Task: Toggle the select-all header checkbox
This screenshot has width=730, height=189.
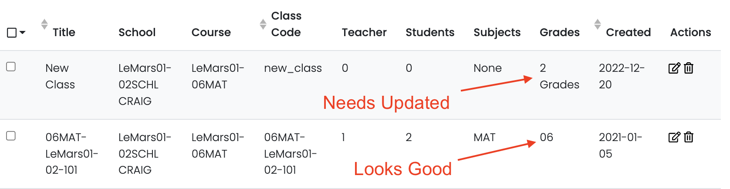Action: tap(12, 33)
